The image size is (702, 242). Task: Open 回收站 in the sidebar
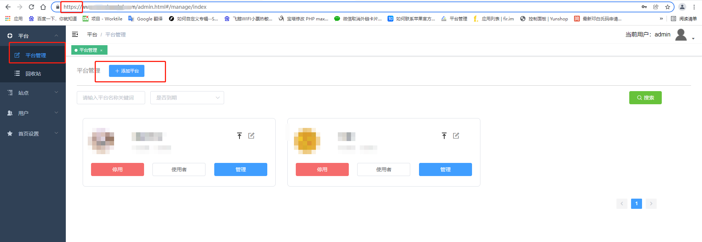tap(33, 74)
